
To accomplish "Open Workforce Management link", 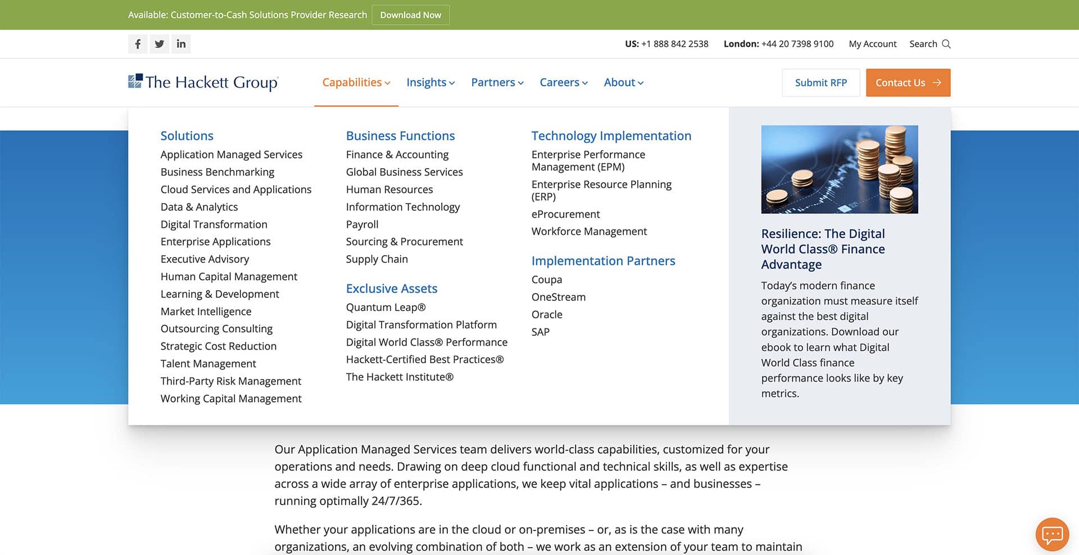I will coord(590,231).
